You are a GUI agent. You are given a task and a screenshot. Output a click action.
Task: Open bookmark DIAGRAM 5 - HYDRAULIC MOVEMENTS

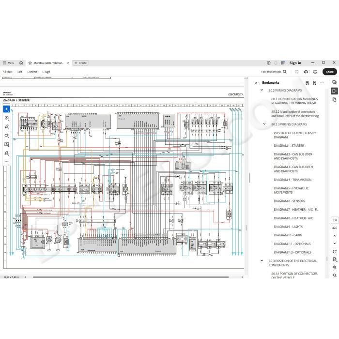tap(291, 190)
